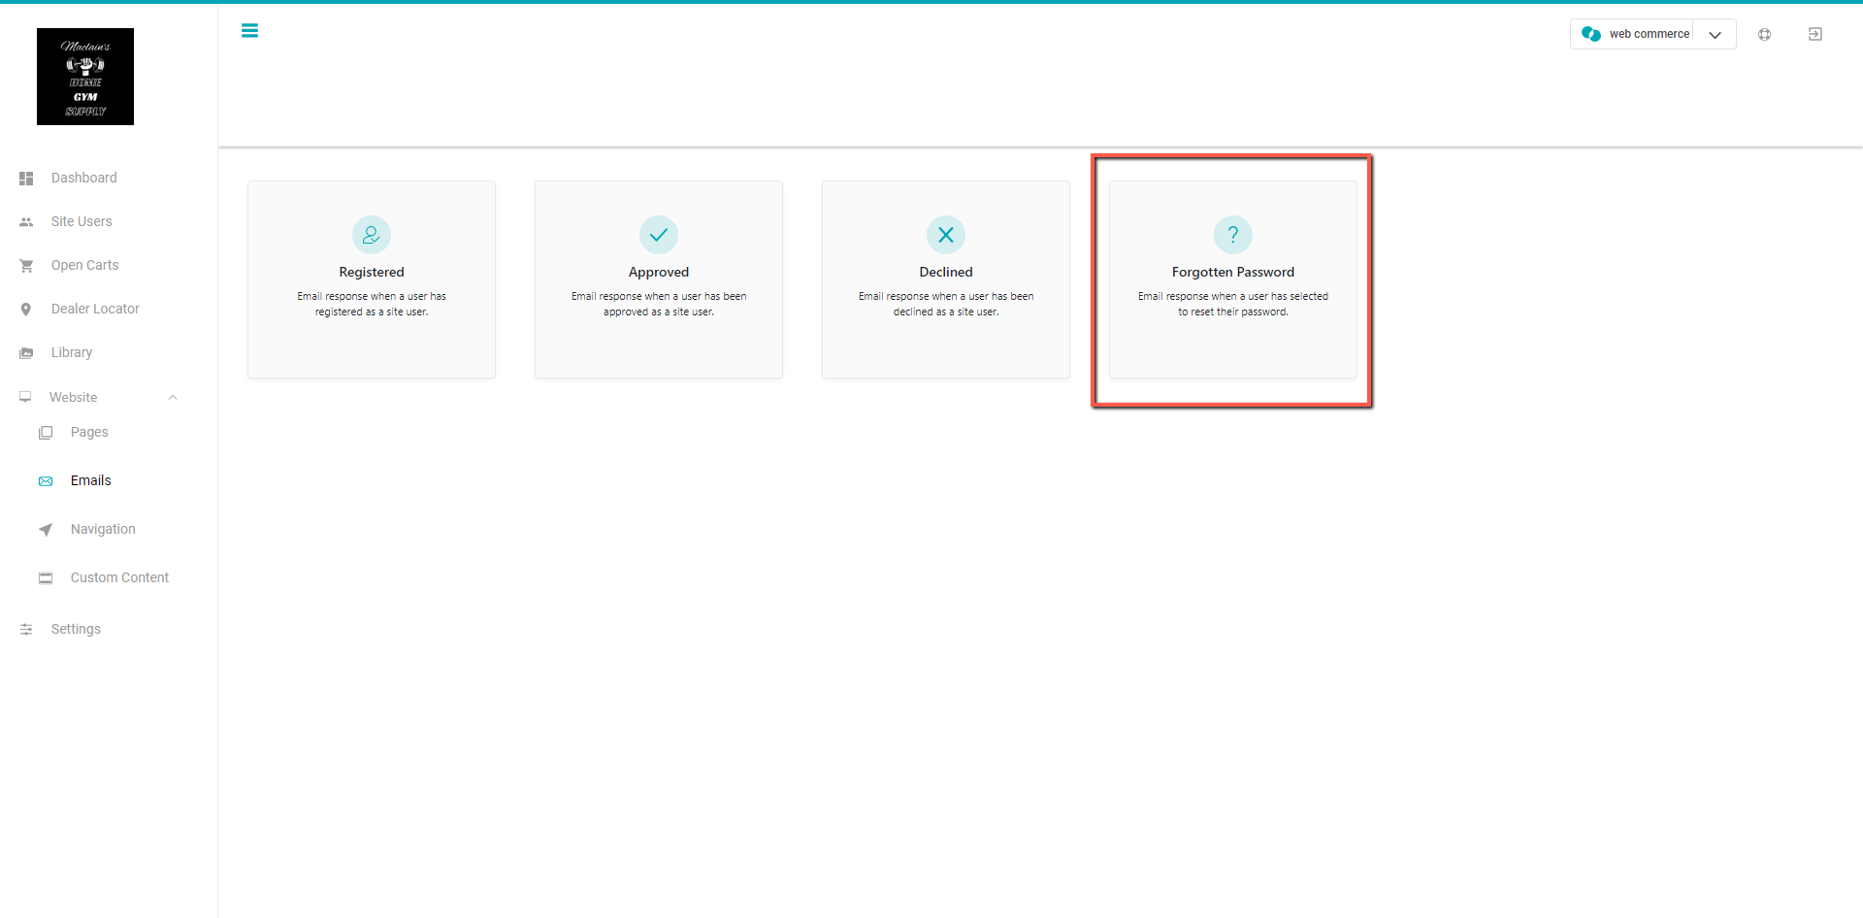
Task: Open Settings in the sidebar
Action: tap(76, 629)
